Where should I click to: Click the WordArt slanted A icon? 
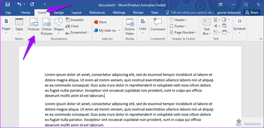click(x=215, y=26)
